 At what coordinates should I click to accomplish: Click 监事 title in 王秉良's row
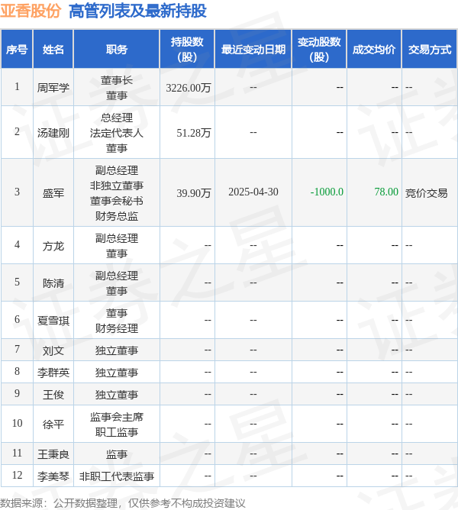pos(117,454)
